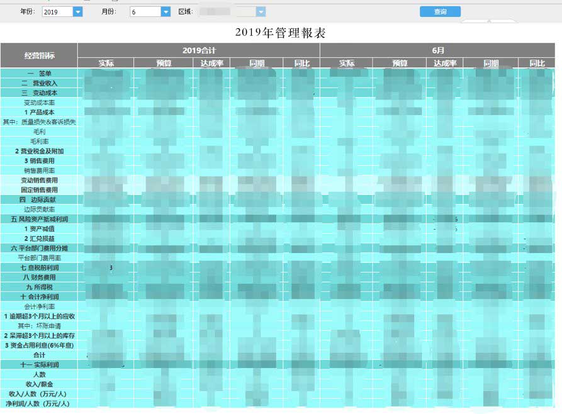Select the 变动销售费用 row label
The width and height of the screenshot is (562, 414).
[x=39, y=180]
